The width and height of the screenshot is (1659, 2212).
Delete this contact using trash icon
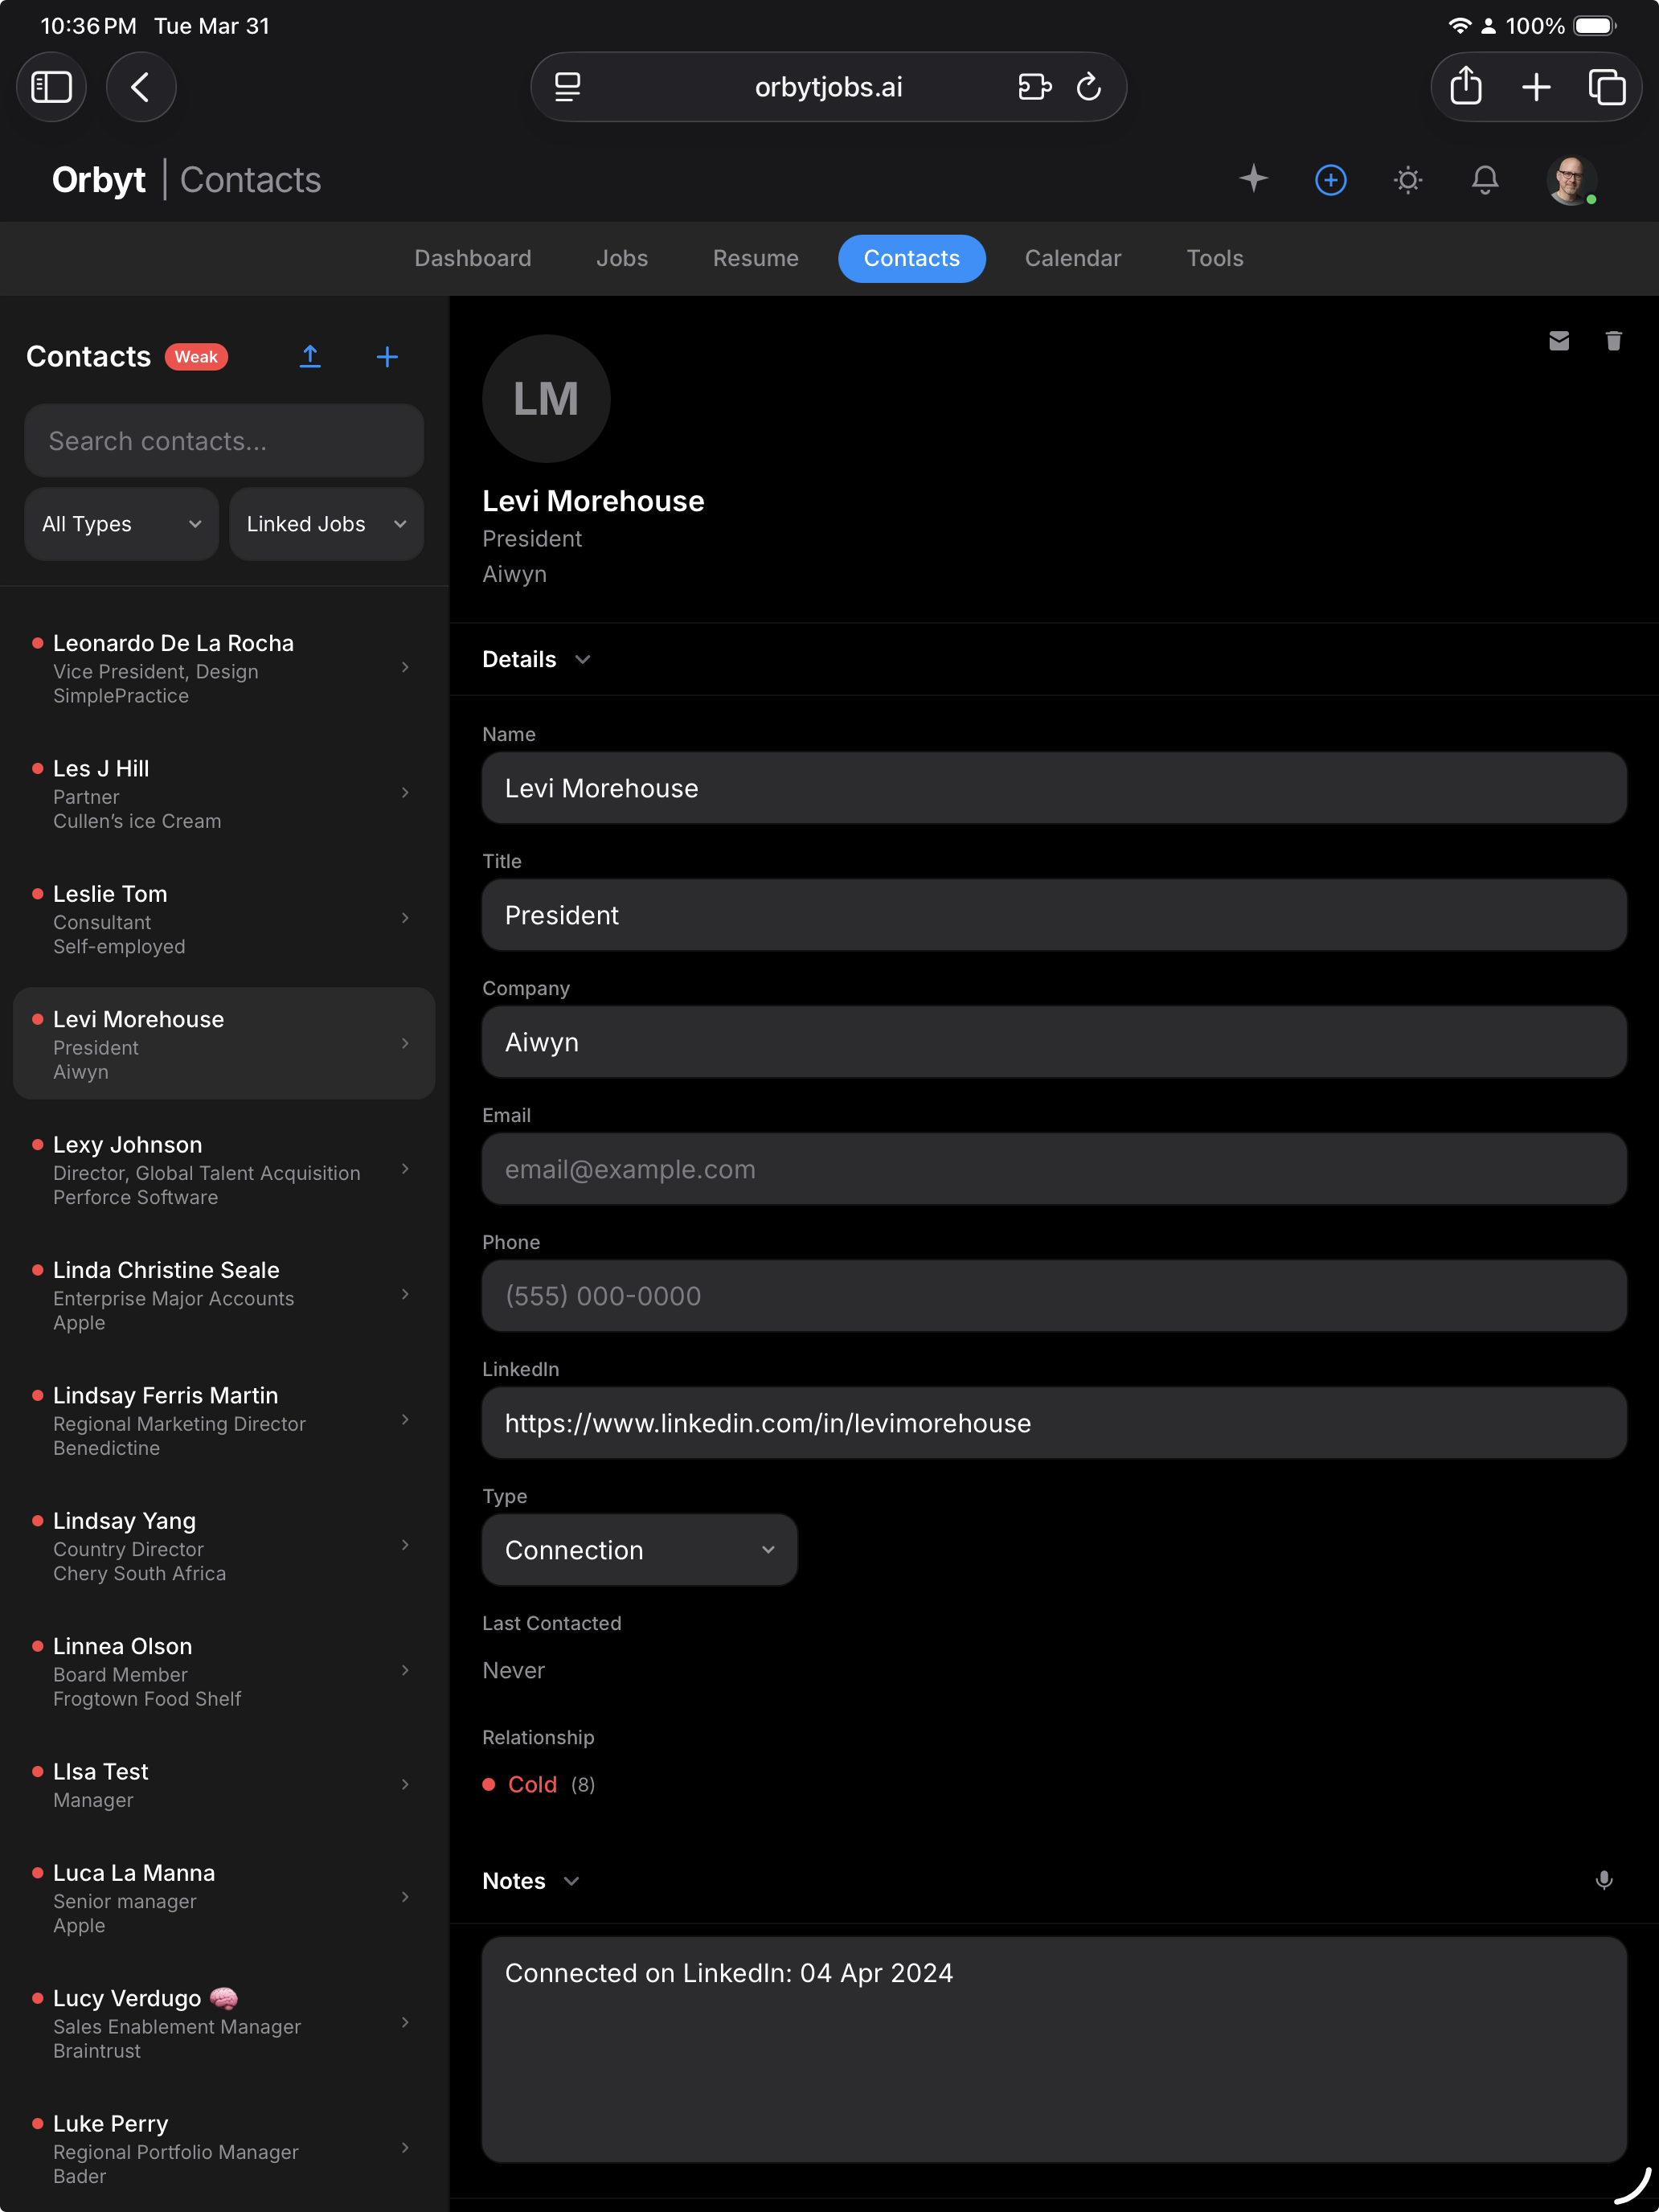1613,341
